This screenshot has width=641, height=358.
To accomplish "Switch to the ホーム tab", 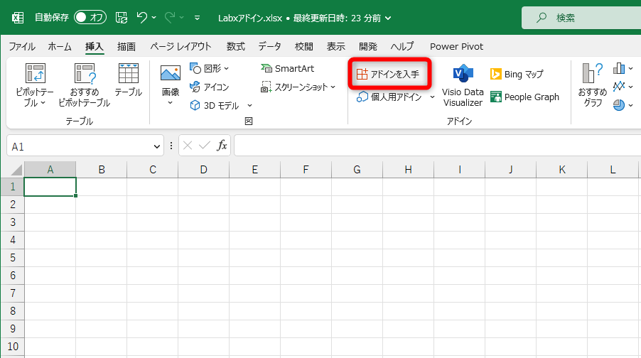I will pos(60,47).
